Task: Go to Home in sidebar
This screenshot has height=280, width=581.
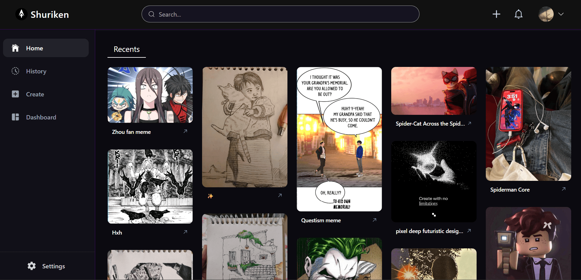Action: [46, 48]
